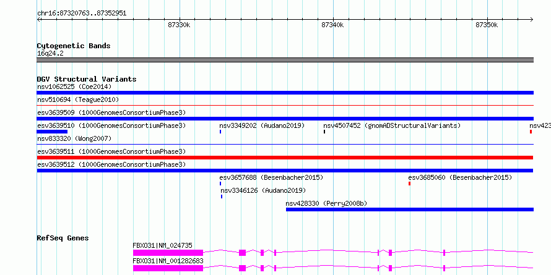Select the blue esv3639512 variant bar
551x275 pixels.
click(285, 171)
